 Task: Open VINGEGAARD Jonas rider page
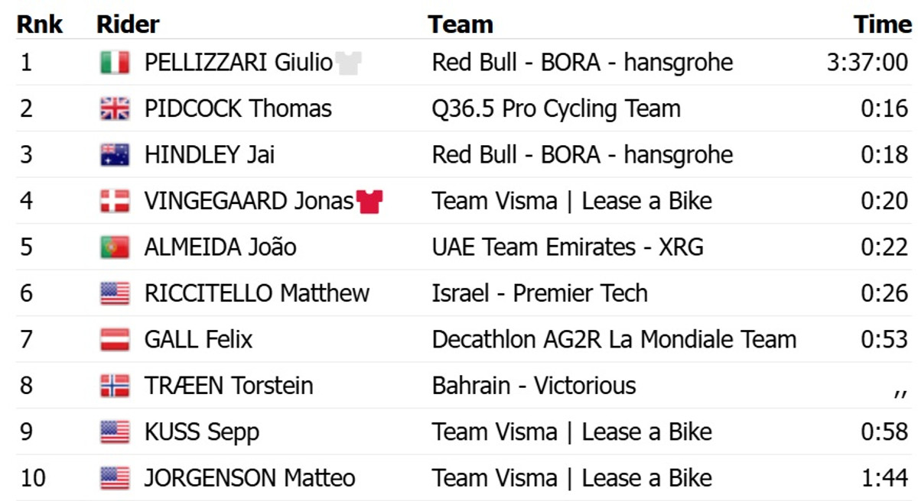point(249,202)
